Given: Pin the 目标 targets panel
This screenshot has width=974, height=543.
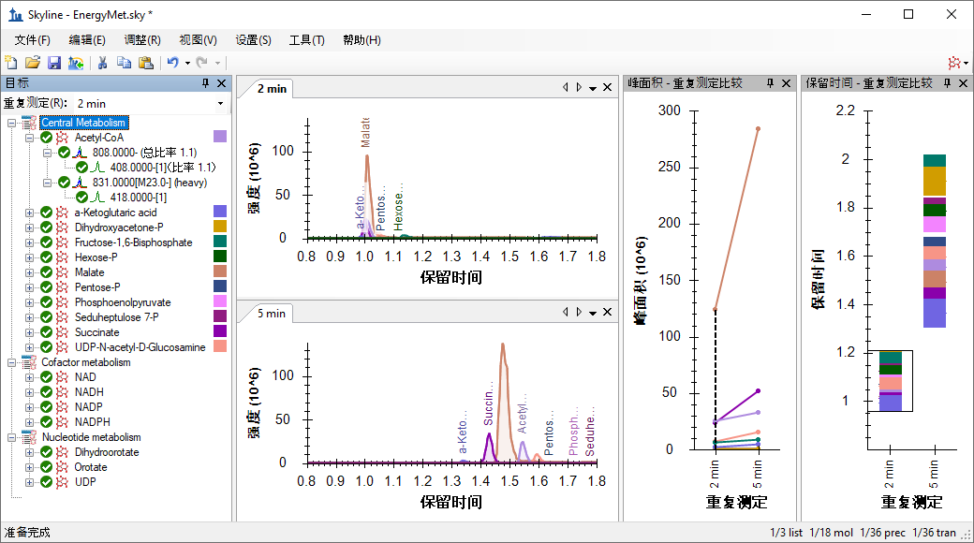Looking at the screenshot, I should point(206,83).
